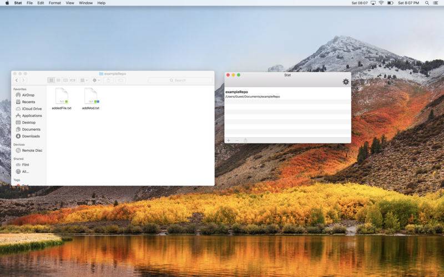The height and width of the screenshot is (277, 444).
Task: Go forward in Finder with the right chevron
Action: (x=23, y=80)
